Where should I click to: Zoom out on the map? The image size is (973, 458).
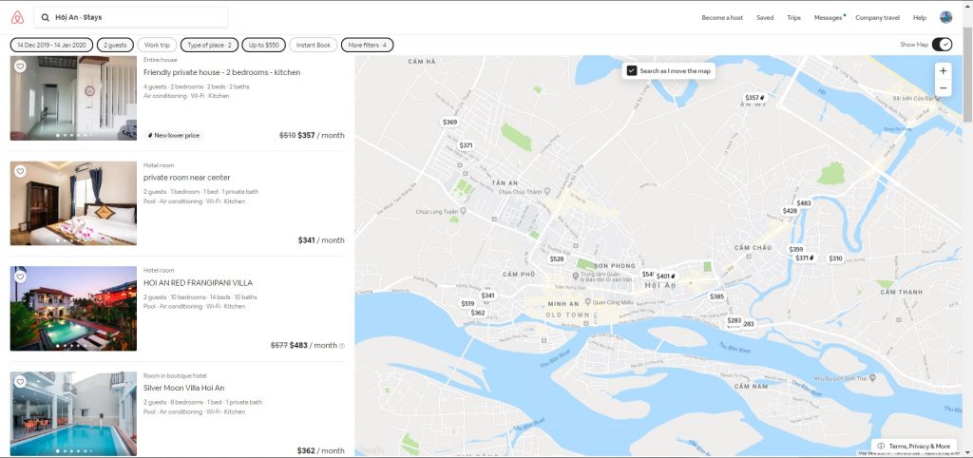943,88
